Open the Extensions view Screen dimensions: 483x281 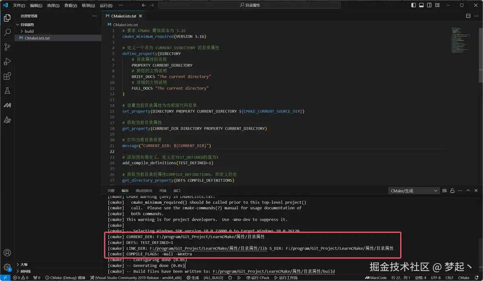tap(7, 76)
